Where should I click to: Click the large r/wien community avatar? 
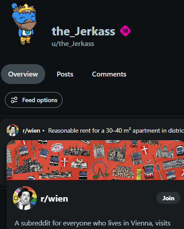(25, 198)
